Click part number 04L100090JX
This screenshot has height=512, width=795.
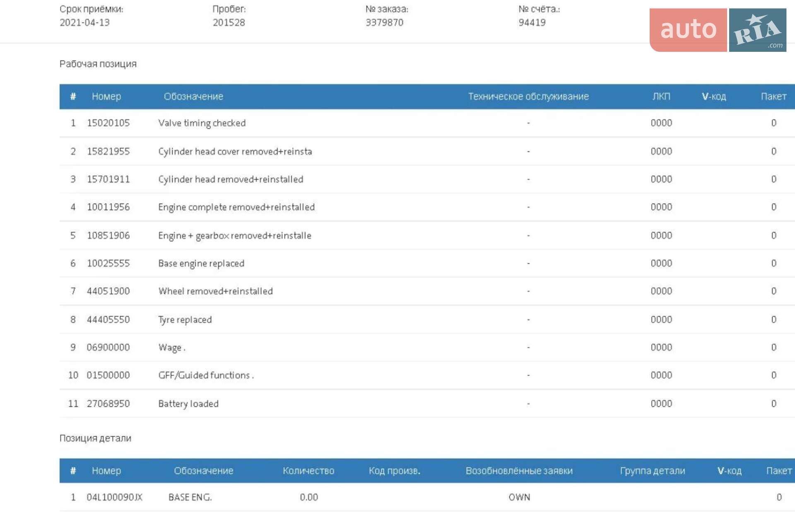[114, 497]
